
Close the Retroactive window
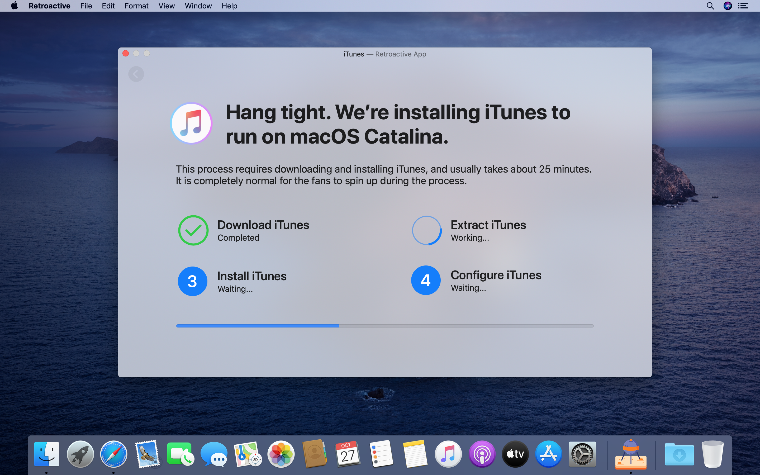tap(126, 53)
